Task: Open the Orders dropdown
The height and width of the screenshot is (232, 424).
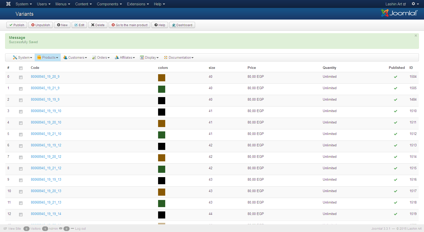Action: pyautogui.click(x=101, y=57)
